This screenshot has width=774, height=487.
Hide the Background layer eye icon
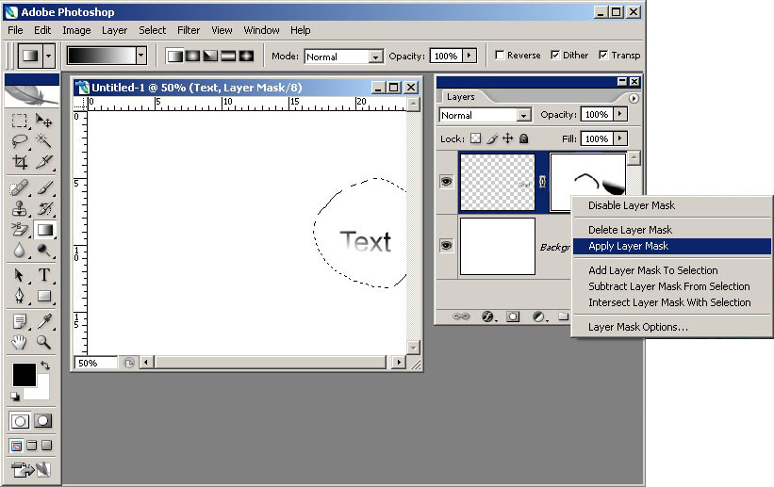tap(446, 245)
